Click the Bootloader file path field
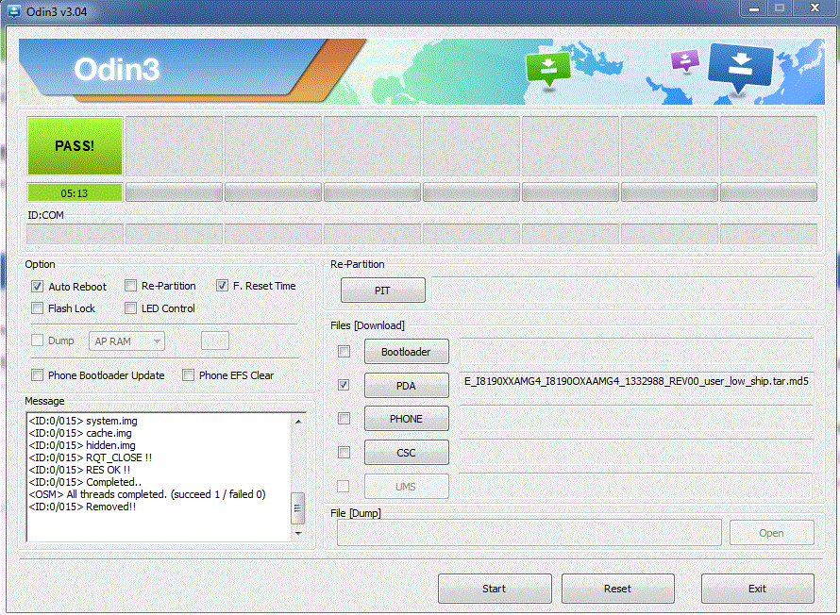Viewport: 840px width, 615px height. tap(636, 352)
